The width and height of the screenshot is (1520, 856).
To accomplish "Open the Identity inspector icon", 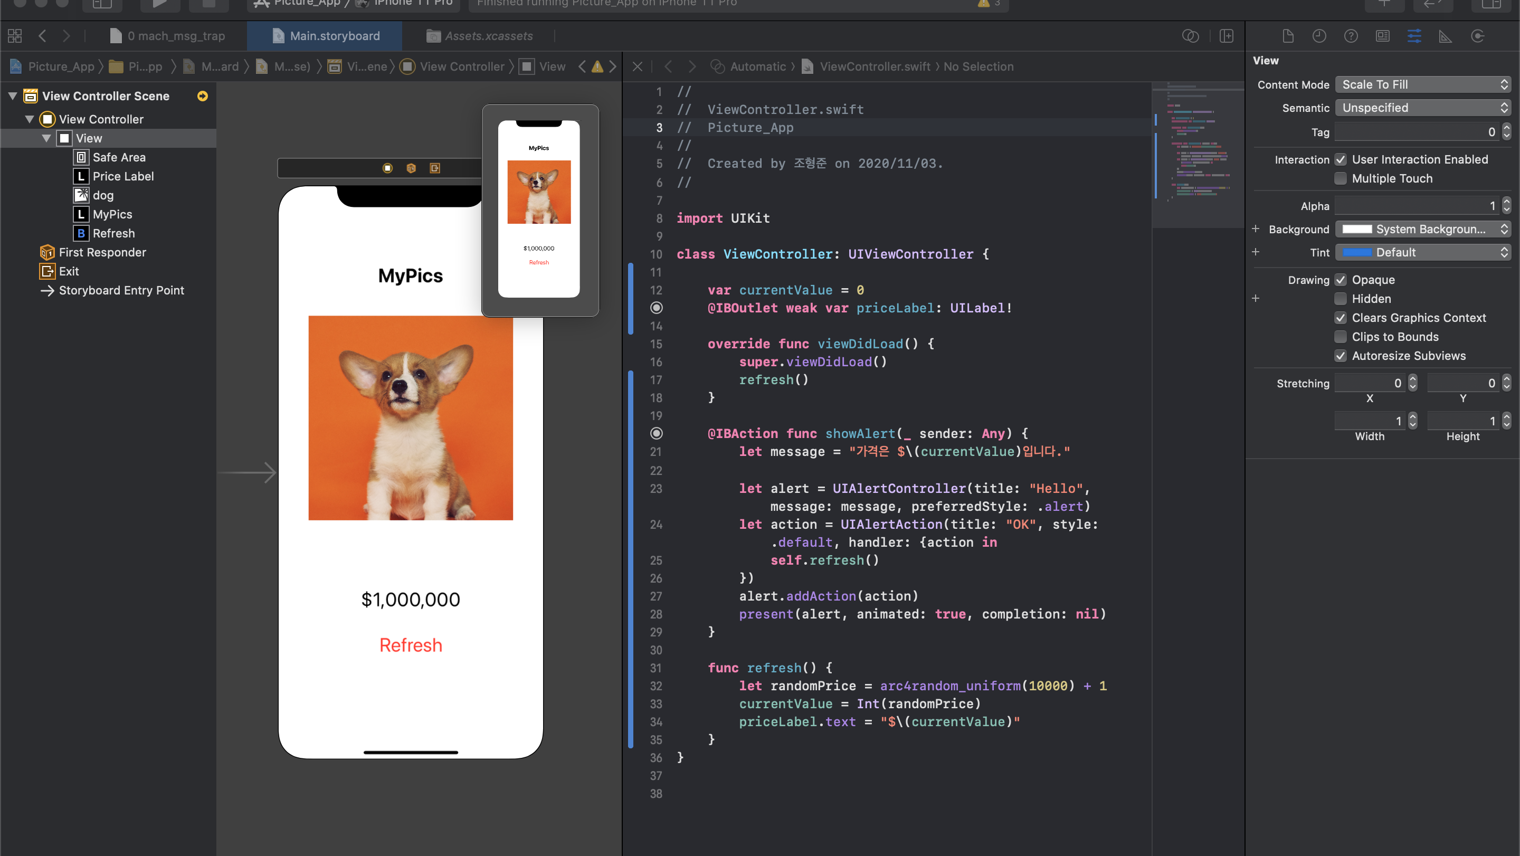I will coord(1383,36).
